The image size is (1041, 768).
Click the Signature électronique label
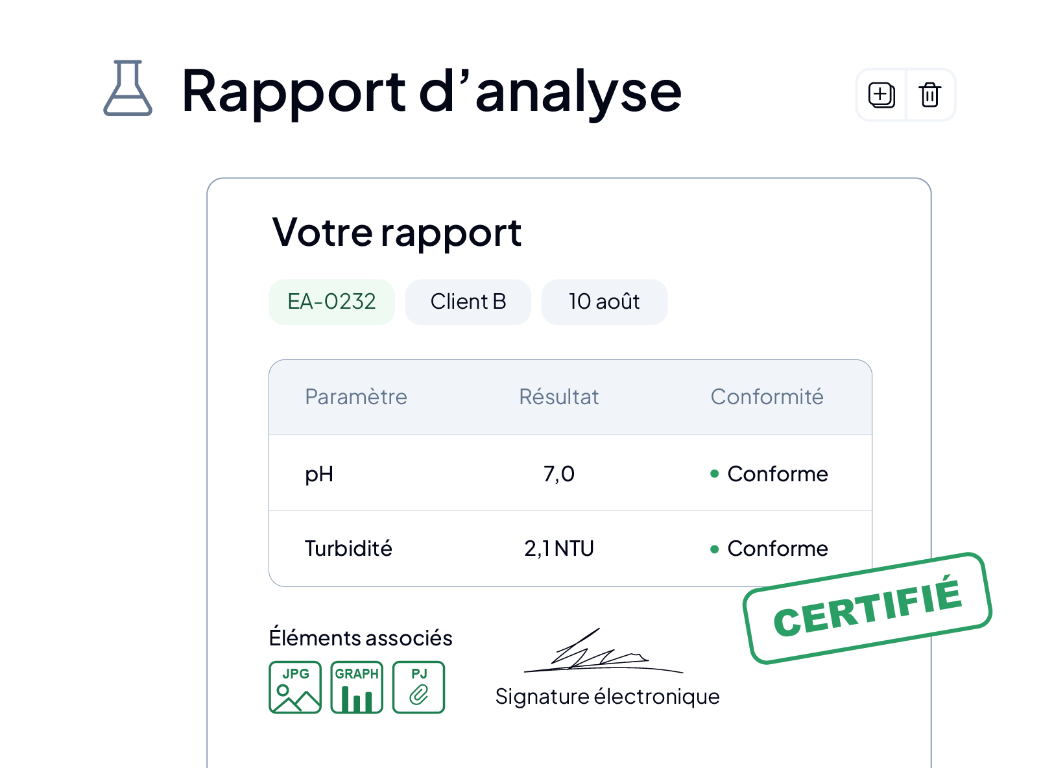point(608,697)
